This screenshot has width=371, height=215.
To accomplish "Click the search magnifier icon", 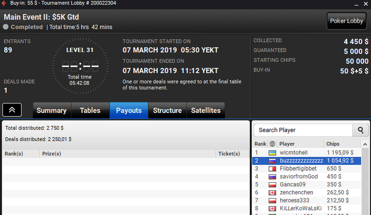I will pyautogui.click(x=360, y=130).
